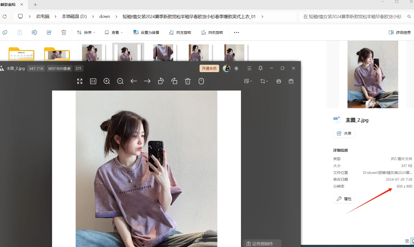Image resolution: width=414 pixels, height=247 pixels.
Task: Print the current image
Action: coord(278,81)
